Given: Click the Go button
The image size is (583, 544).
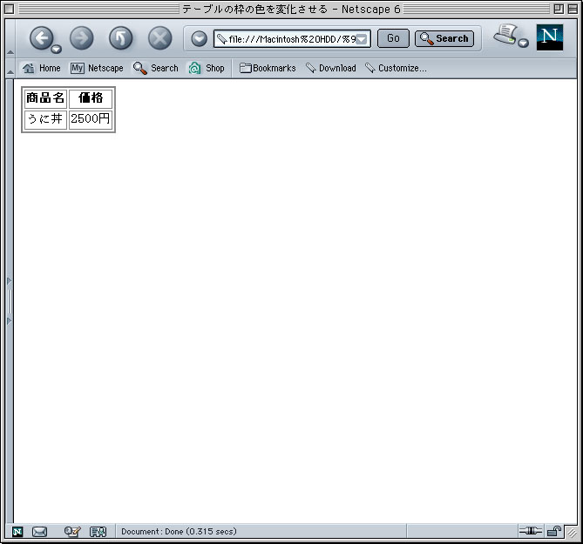Looking at the screenshot, I should tap(393, 38).
